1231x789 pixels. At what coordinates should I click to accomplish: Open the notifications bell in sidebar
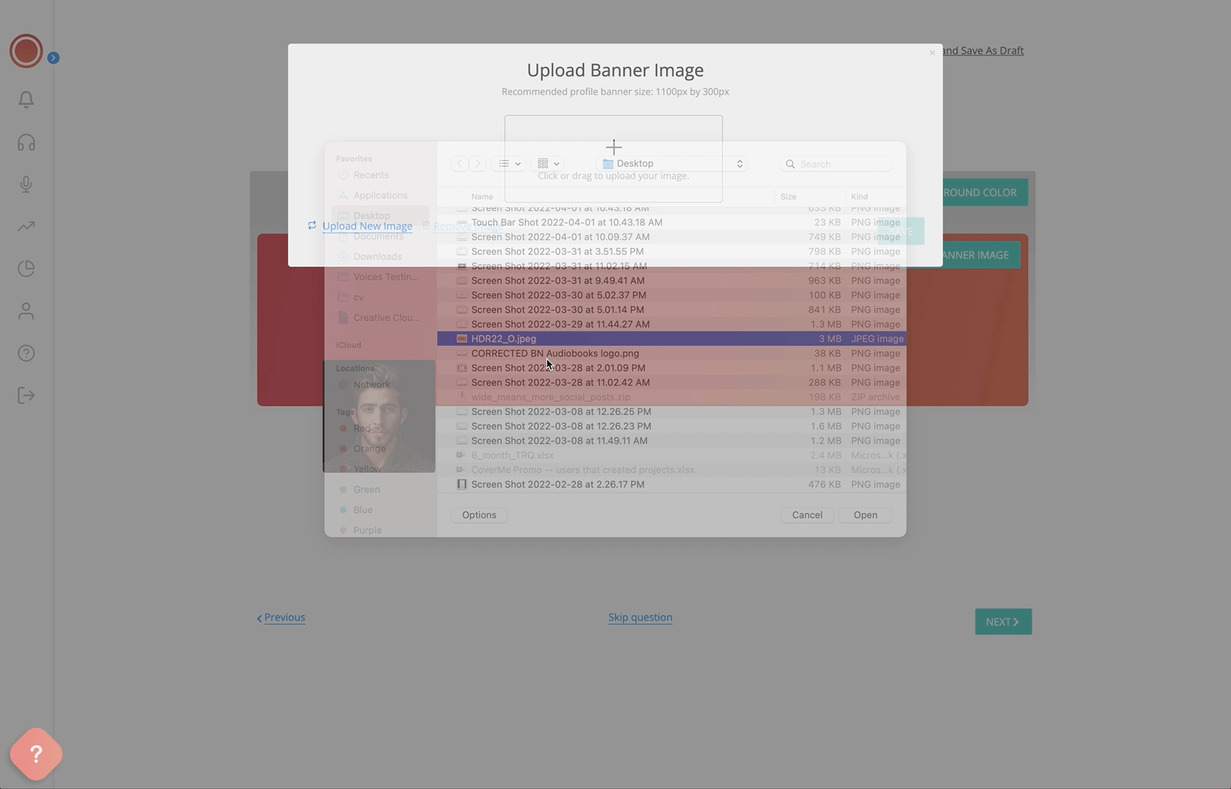pyautogui.click(x=26, y=100)
